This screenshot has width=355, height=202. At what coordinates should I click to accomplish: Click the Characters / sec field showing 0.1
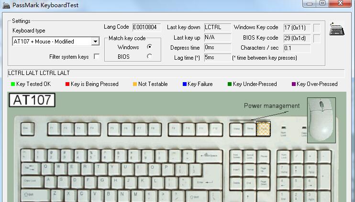pos(297,48)
